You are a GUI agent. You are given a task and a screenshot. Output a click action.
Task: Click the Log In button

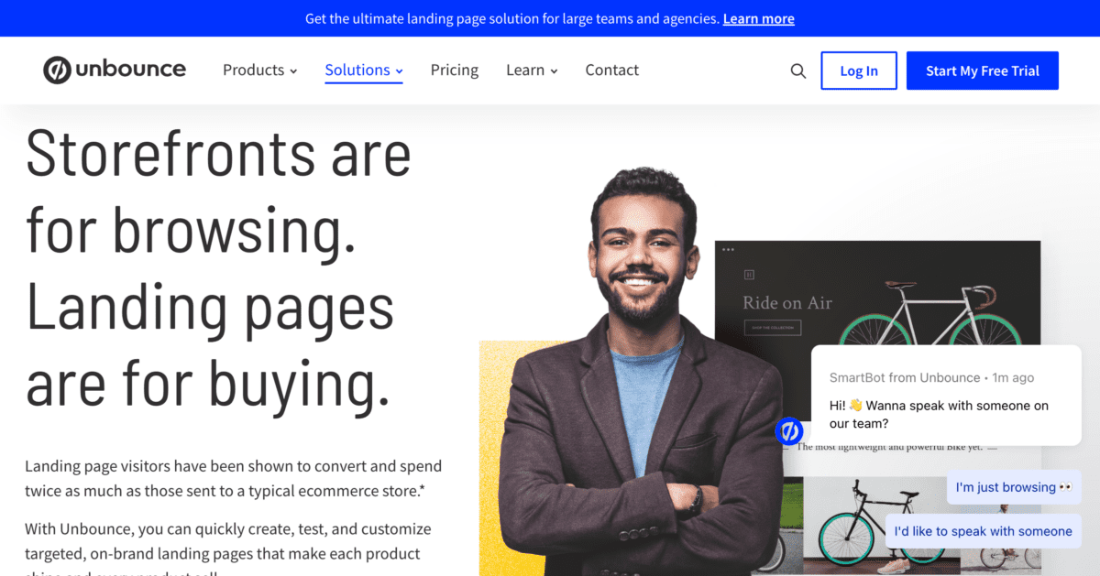pyautogui.click(x=859, y=71)
